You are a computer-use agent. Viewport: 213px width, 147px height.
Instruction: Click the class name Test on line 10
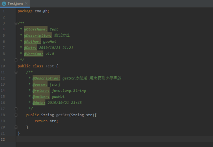click(x=50, y=66)
